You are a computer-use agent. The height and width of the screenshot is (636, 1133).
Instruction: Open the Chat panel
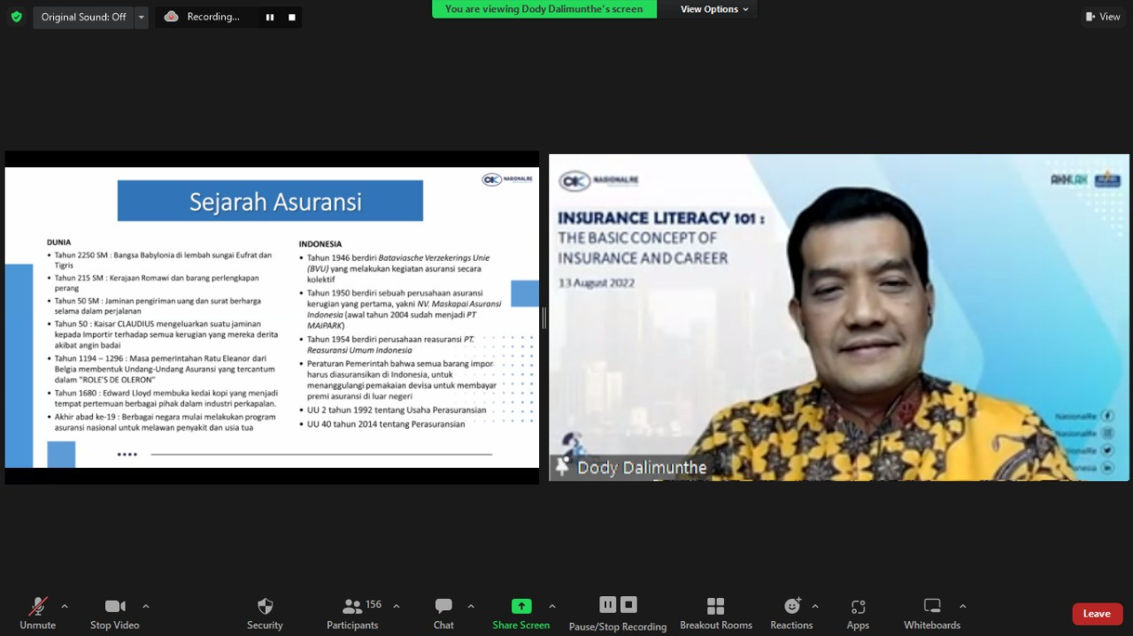[443, 613]
